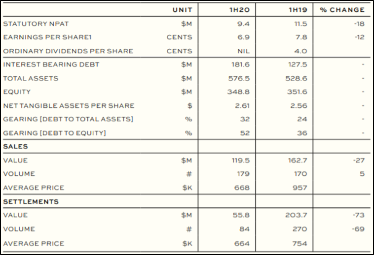Select the SETTLEMENTS section heading
Screen dimensions: 374x255
pos(31,202)
